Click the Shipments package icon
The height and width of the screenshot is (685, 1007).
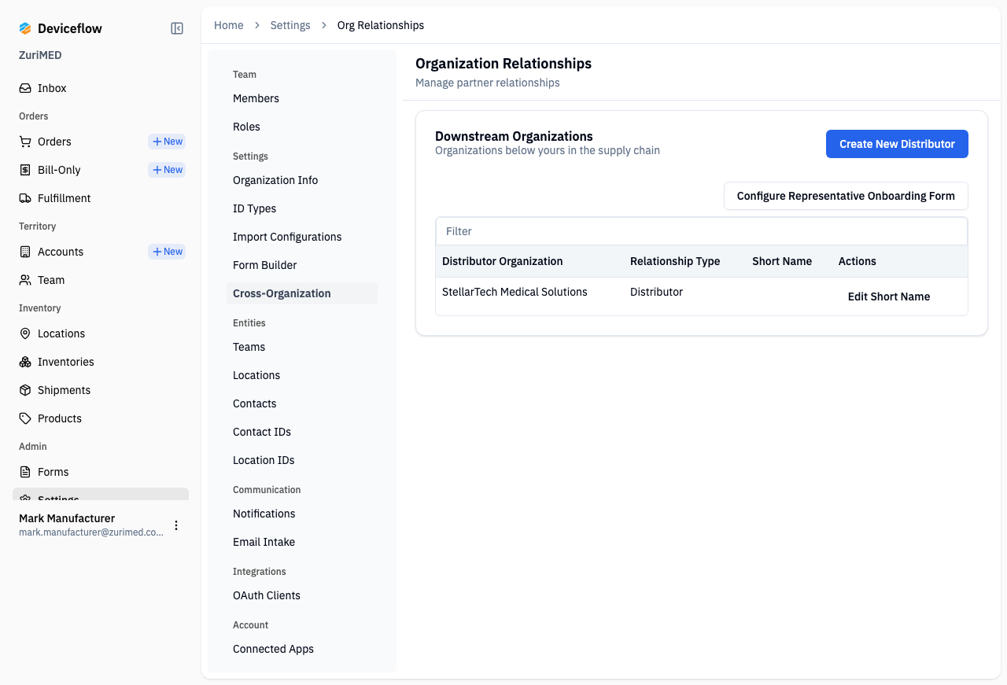pyautogui.click(x=25, y=390)
